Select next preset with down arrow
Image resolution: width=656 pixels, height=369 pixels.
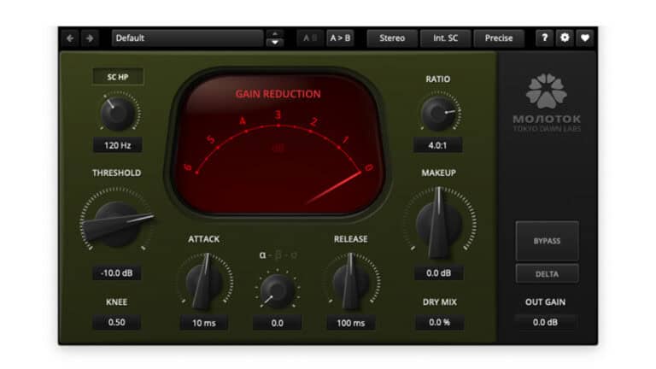(x=275, y=43)
